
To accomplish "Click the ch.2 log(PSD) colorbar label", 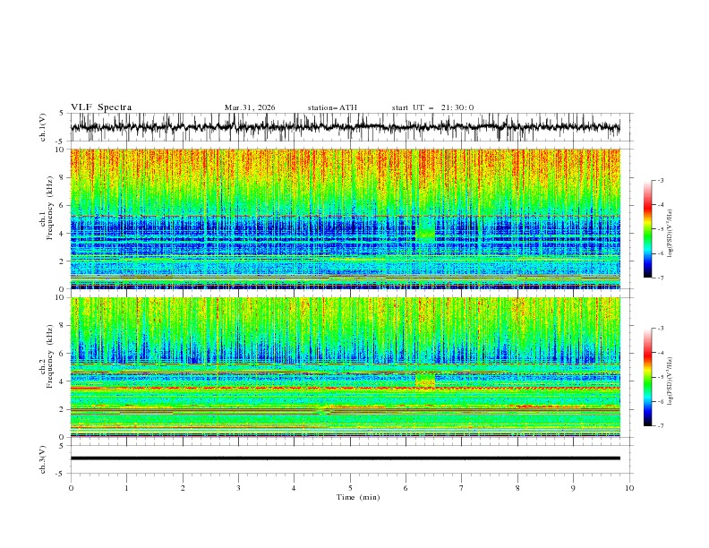I will [x=670, y=381].
